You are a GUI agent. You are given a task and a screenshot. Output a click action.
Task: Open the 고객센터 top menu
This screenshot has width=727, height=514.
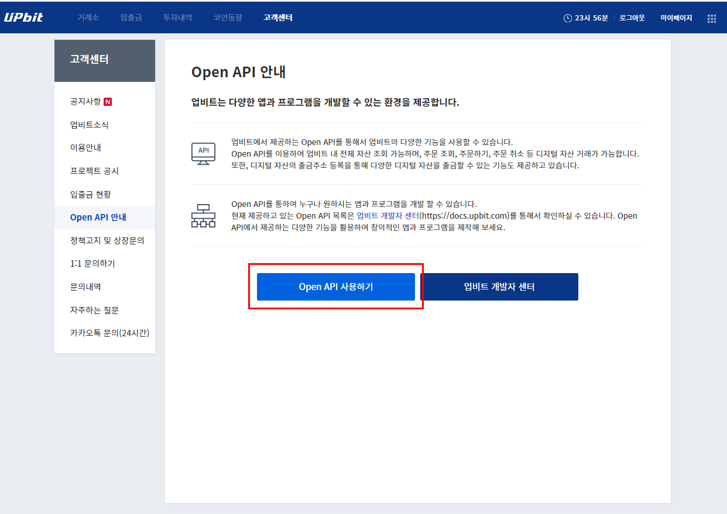(278, 18)
